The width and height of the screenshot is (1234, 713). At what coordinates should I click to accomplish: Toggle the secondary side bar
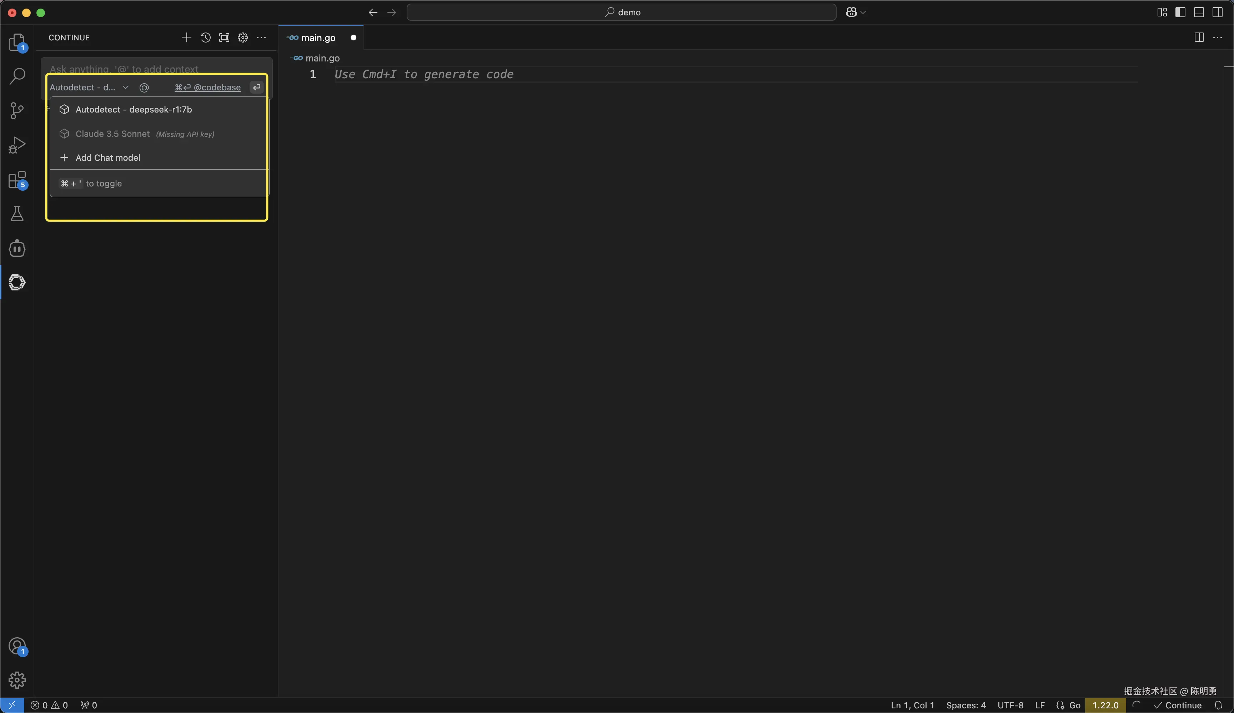coord(1217,12)
